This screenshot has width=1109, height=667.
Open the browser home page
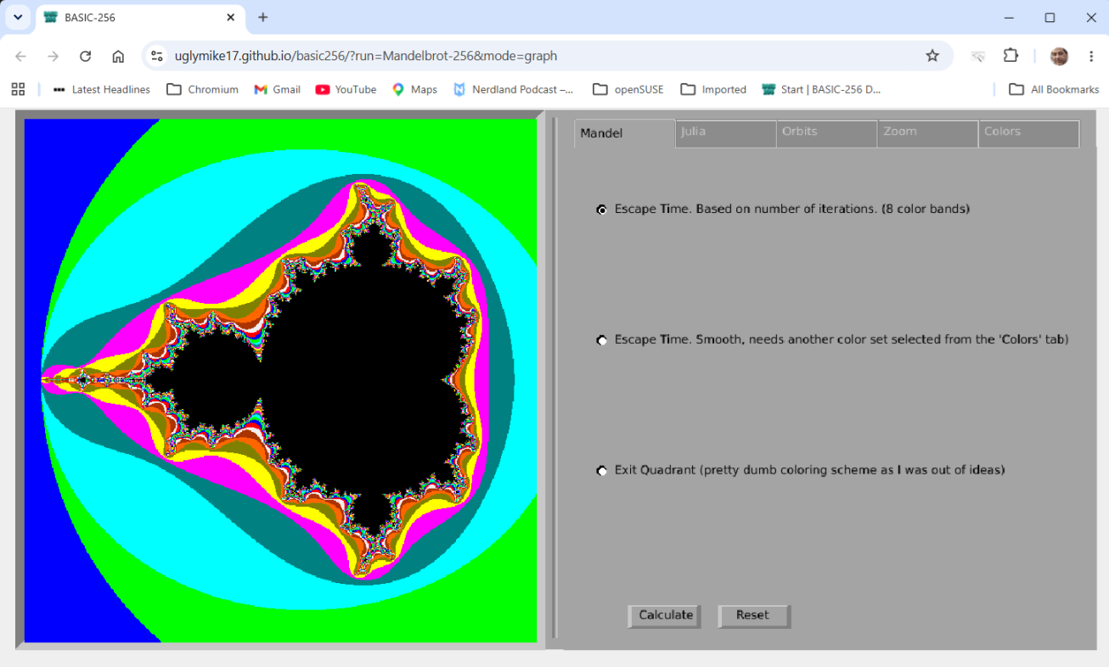[118, 56]
